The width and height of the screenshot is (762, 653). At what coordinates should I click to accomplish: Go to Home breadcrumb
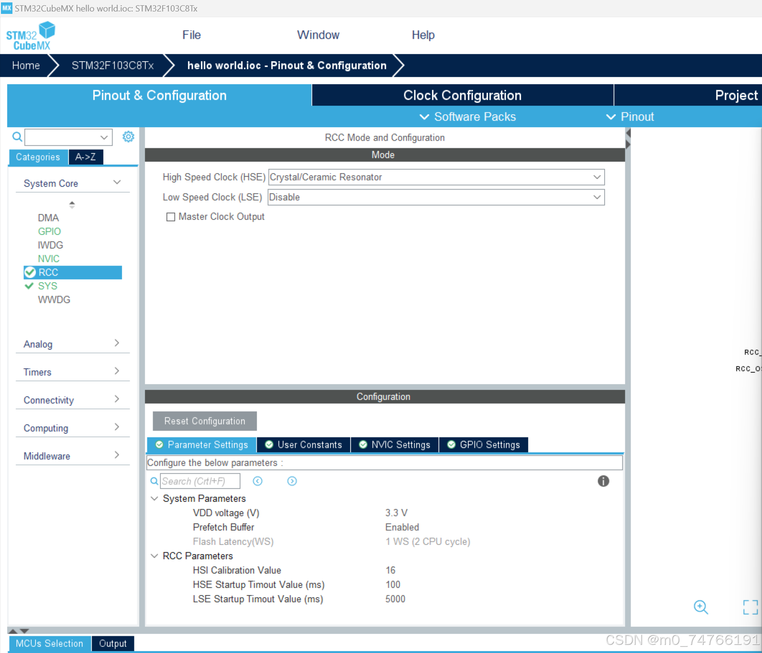(26, 66)
